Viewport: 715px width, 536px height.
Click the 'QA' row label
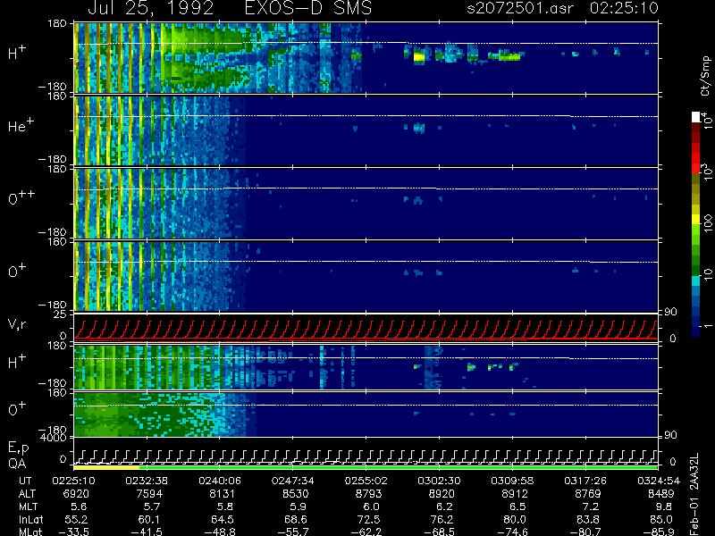(17, 464)
